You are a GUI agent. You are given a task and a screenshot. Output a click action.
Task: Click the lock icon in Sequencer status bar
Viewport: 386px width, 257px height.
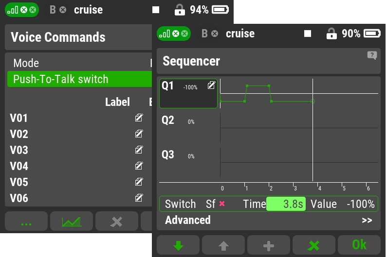pyautogui.click(x=331, y=34)
